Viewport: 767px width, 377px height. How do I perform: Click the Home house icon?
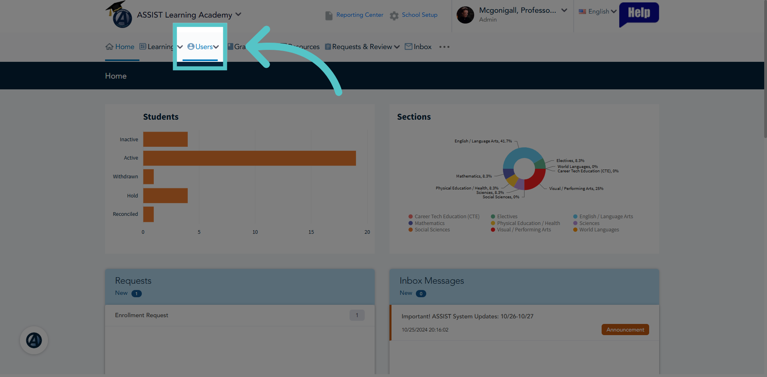coord(109,47)
